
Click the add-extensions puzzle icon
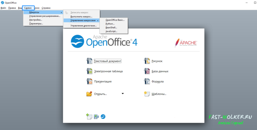pos(96,117)
